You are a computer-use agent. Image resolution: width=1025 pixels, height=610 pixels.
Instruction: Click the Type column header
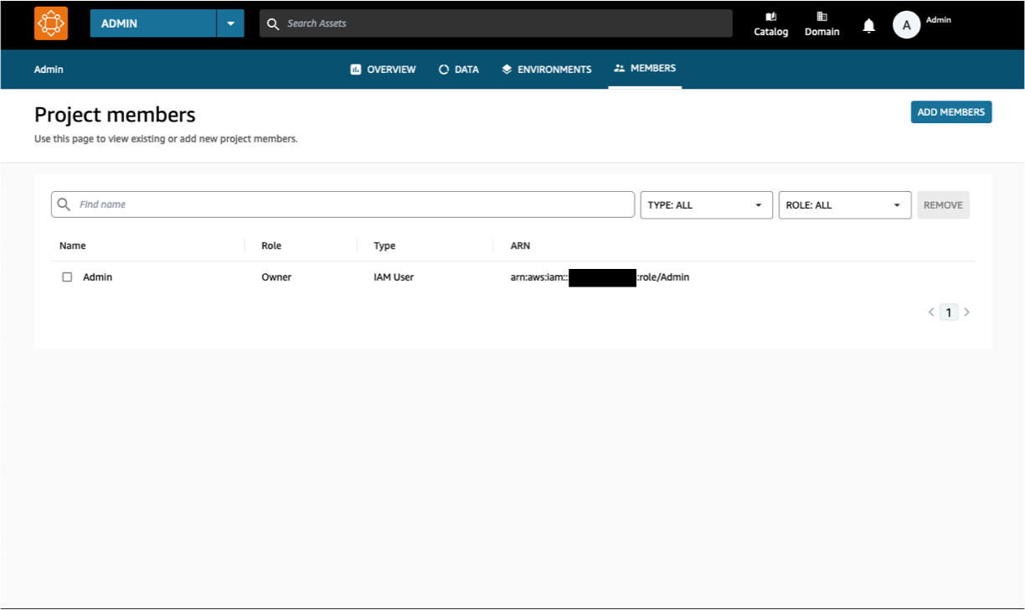click(384, 246)
